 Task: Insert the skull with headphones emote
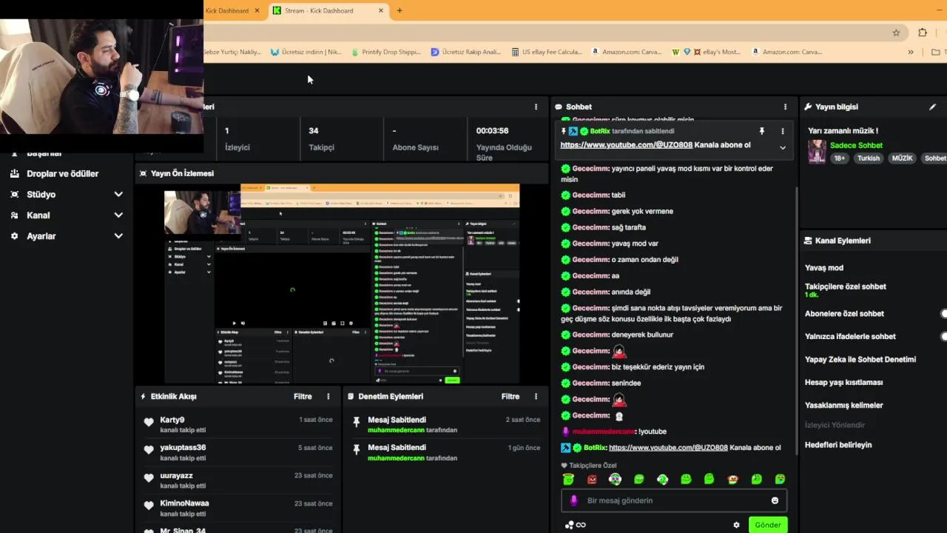coord(615,480)
